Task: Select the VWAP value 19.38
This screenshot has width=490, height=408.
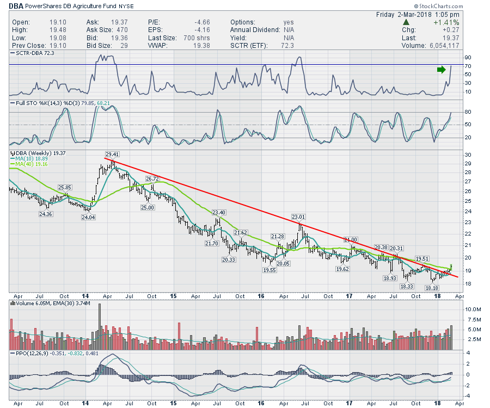Action: (201, 46)
